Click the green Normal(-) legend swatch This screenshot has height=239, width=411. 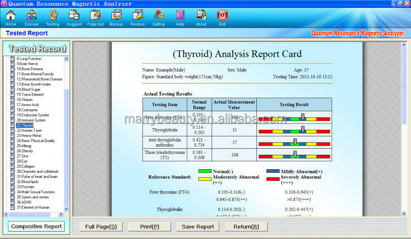point(205,171)
